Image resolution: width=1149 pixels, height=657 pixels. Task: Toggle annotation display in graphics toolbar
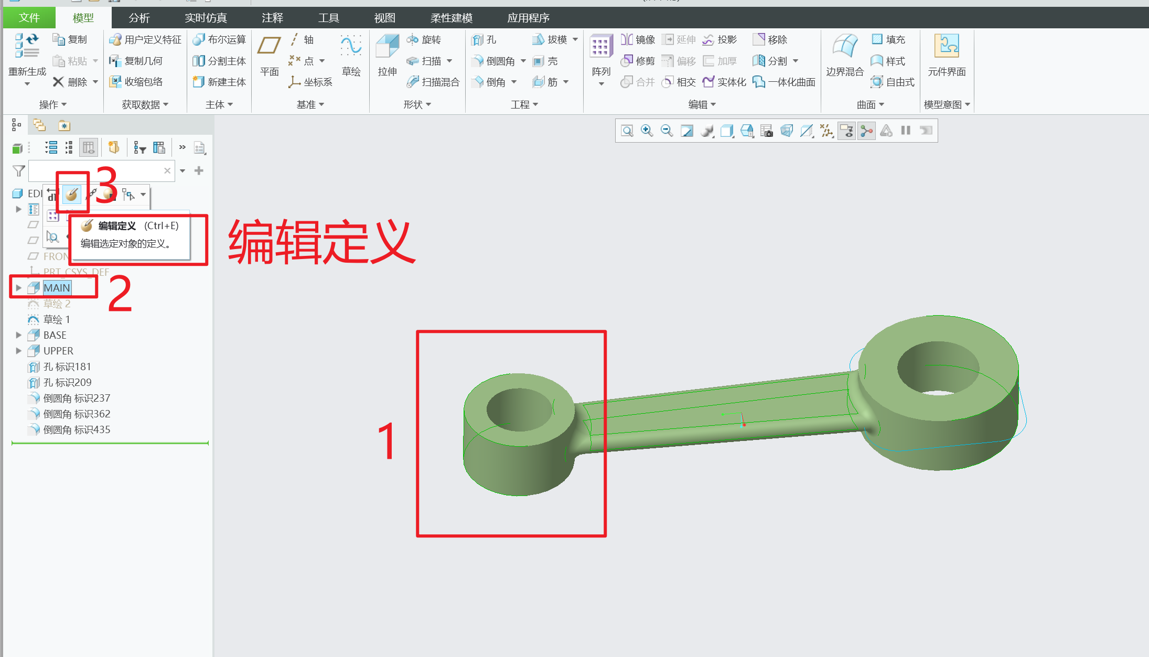point(847,131)
